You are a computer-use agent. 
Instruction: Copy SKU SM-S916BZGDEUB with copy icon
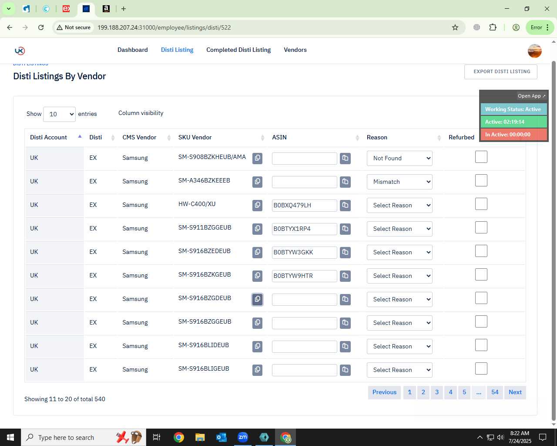(258, 299)
